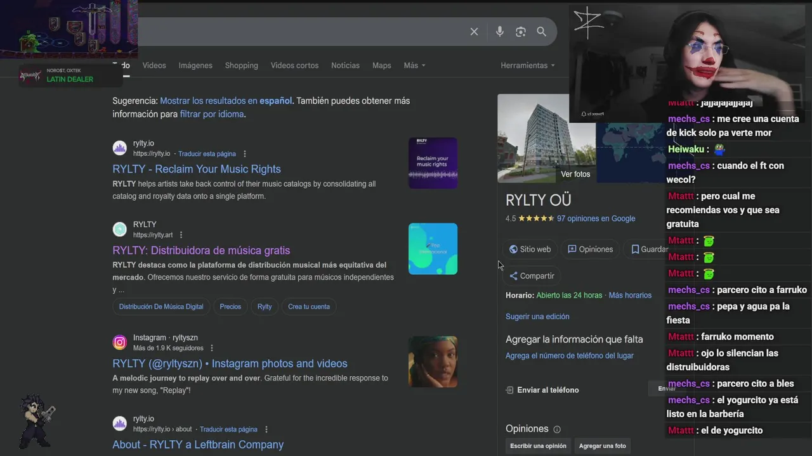Clear the search box with X icon
The height and width of the screenshot is (456, 812).
click(474, 32)
